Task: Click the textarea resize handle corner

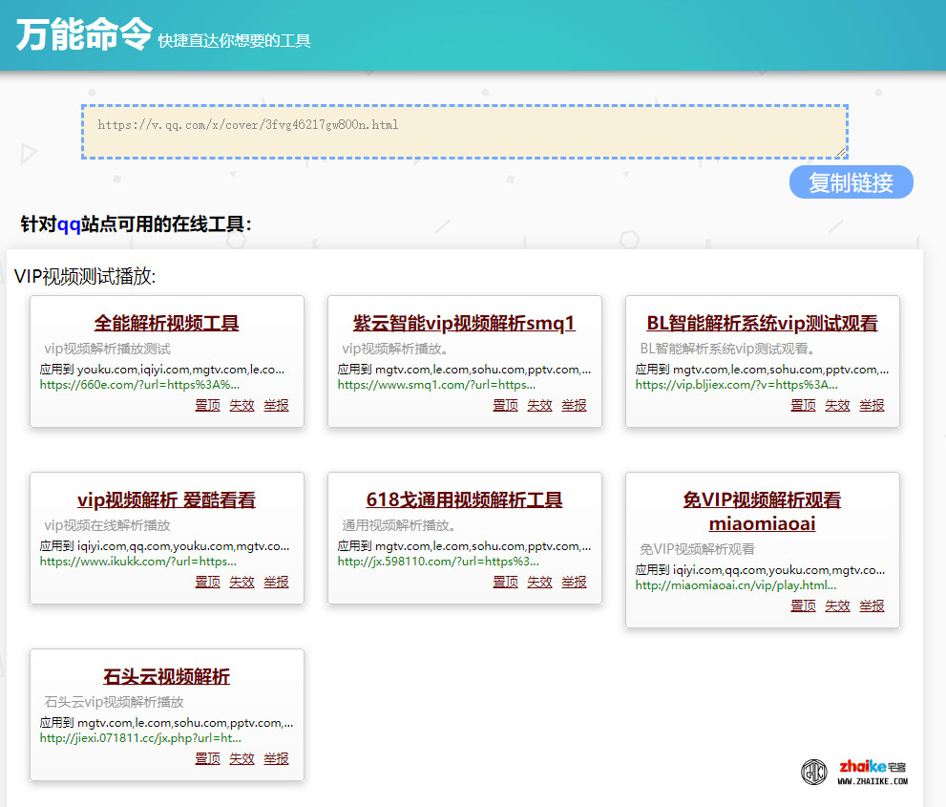Action: [x=841, y=152]
